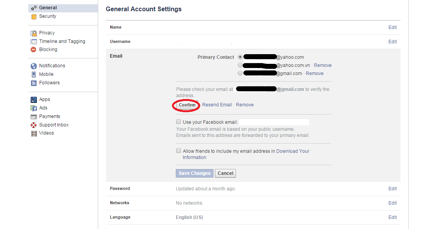Screen dimensions: 428x229
Task: Click the Username row label
Action: coord(120,42)
